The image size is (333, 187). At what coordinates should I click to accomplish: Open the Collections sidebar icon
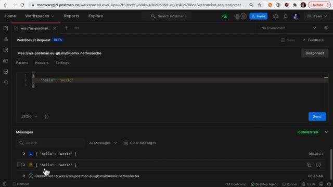click(x=6, y=28)
